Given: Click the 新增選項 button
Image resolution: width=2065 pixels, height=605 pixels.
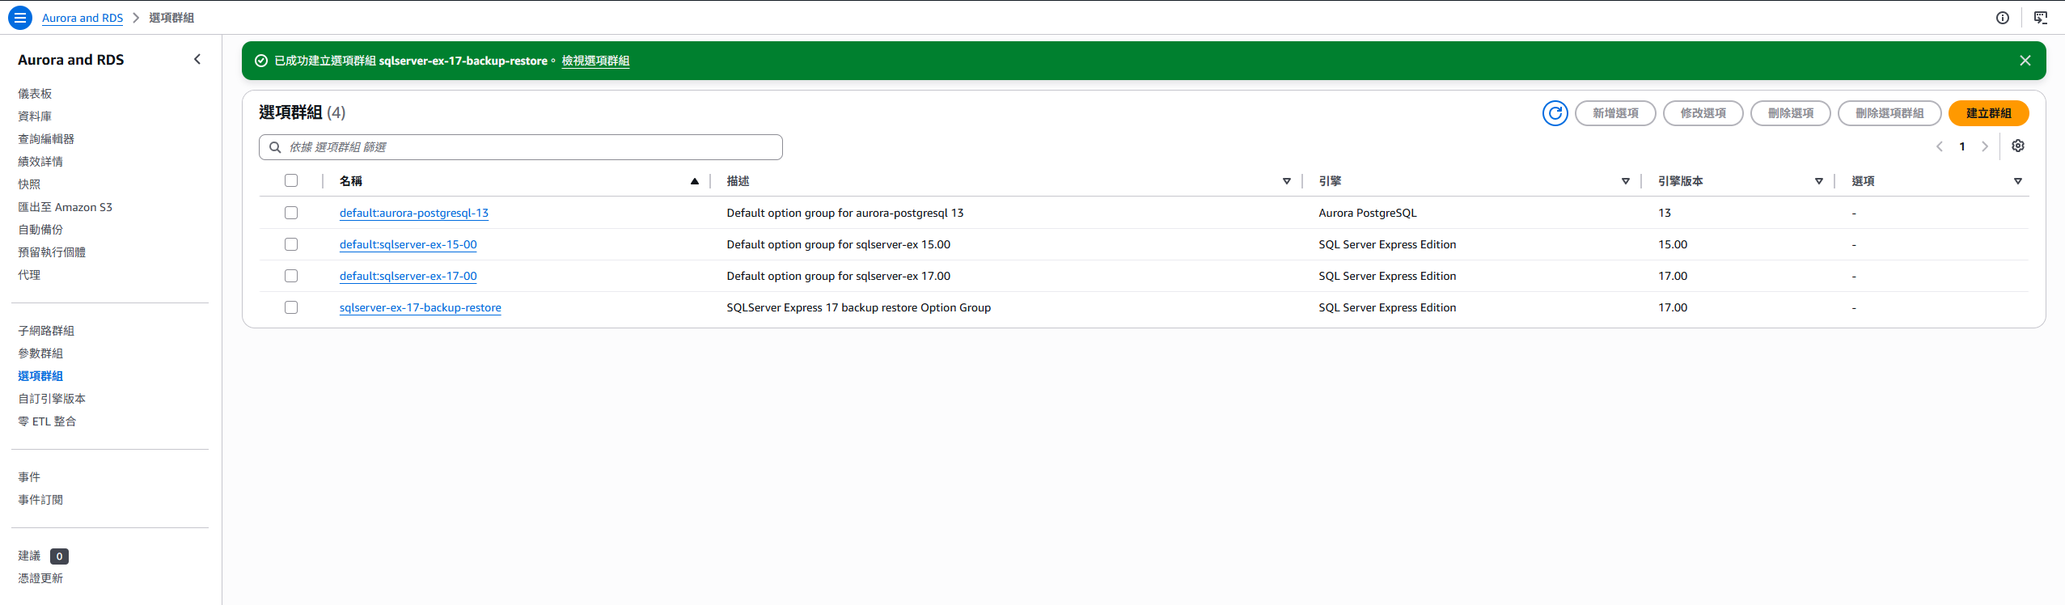Looking at the screenshot, I should click(1615, 113).
